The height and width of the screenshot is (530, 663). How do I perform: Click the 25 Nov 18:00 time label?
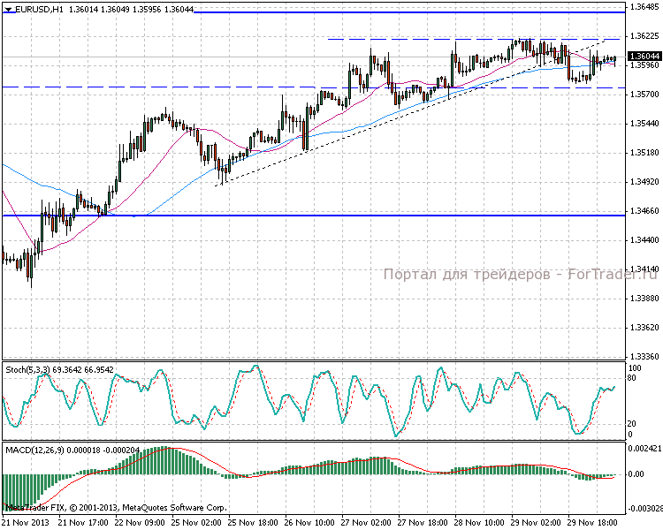253,523
